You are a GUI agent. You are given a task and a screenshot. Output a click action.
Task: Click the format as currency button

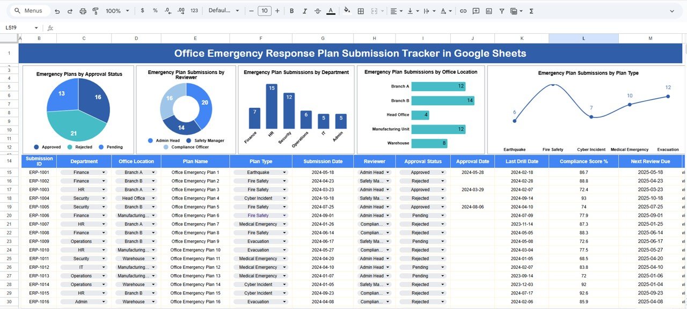[142, 11]
